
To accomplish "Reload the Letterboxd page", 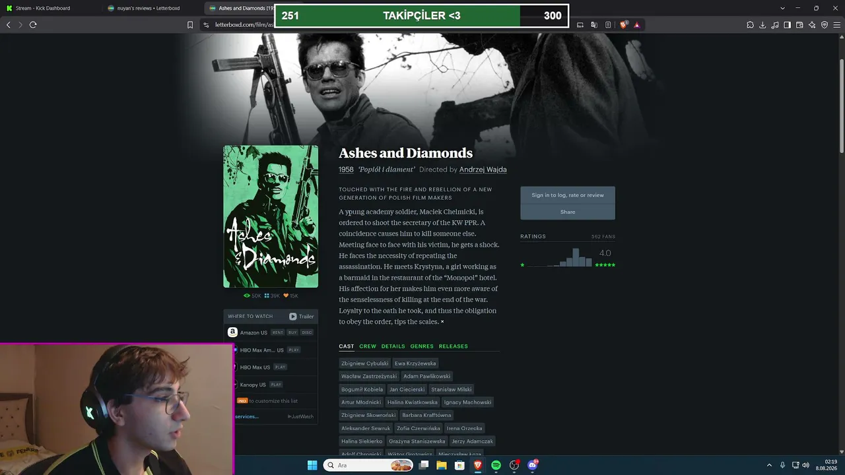I will pyautogui.click(x=33, y=25).
